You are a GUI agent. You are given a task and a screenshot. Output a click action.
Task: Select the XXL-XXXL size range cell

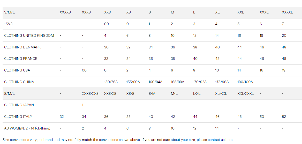246,94
